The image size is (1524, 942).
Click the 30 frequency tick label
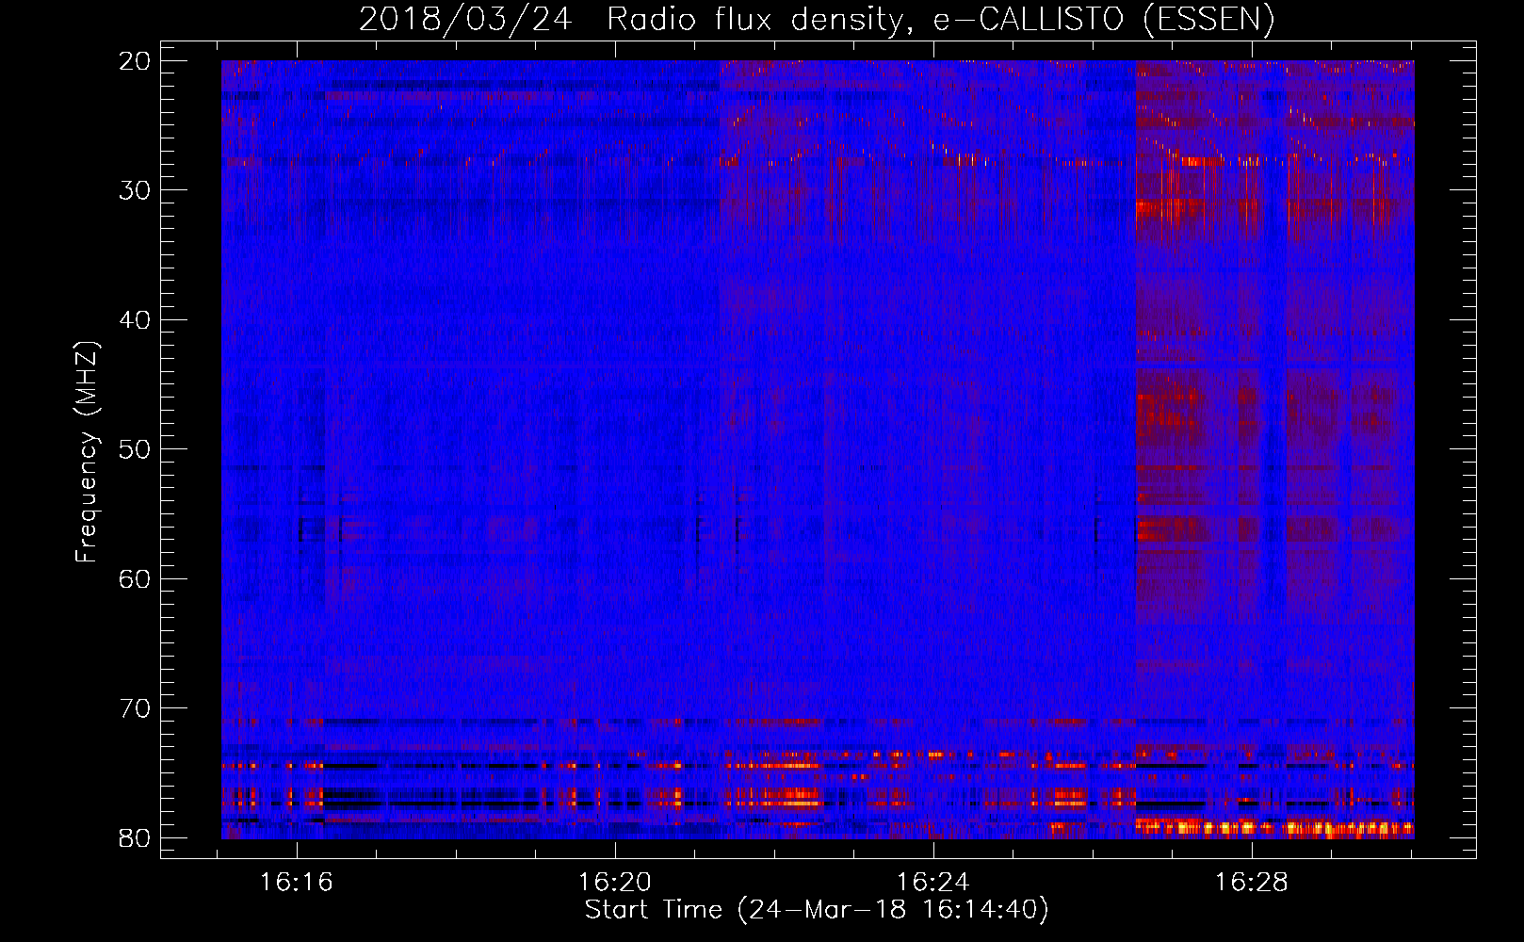pos(135,190)
